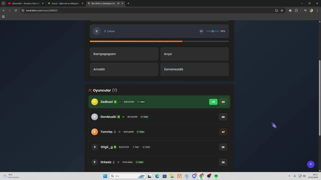The image size is (321, 180).
Task: Adjust the 50% volume slider
Action: pyautogui.click(x=212, y=31)
